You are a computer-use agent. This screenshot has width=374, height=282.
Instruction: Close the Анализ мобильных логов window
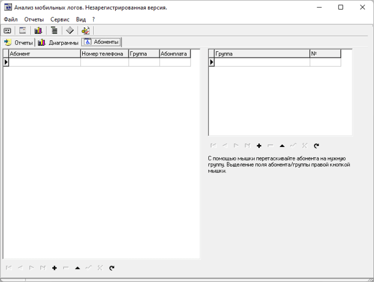point(363,7)
